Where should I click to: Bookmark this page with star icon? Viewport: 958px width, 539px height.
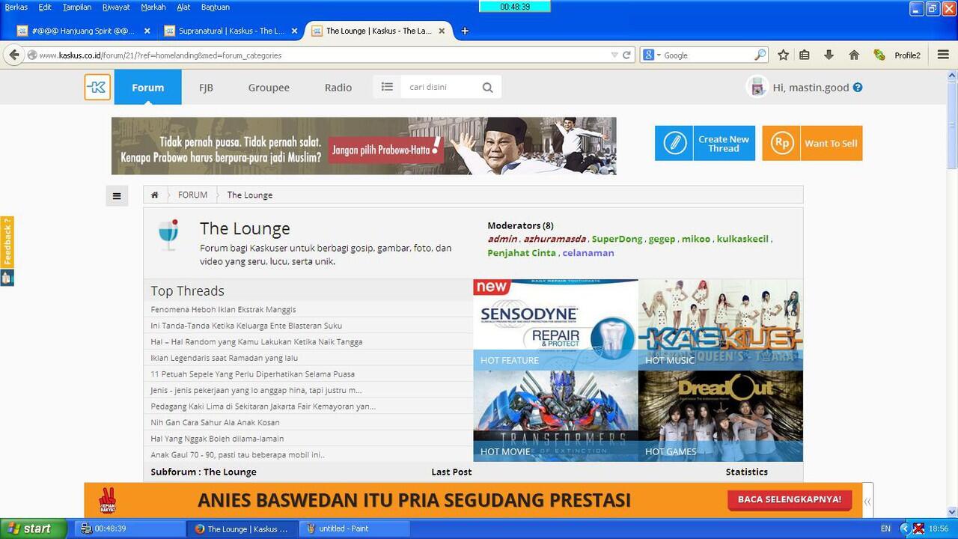point(783,55)
